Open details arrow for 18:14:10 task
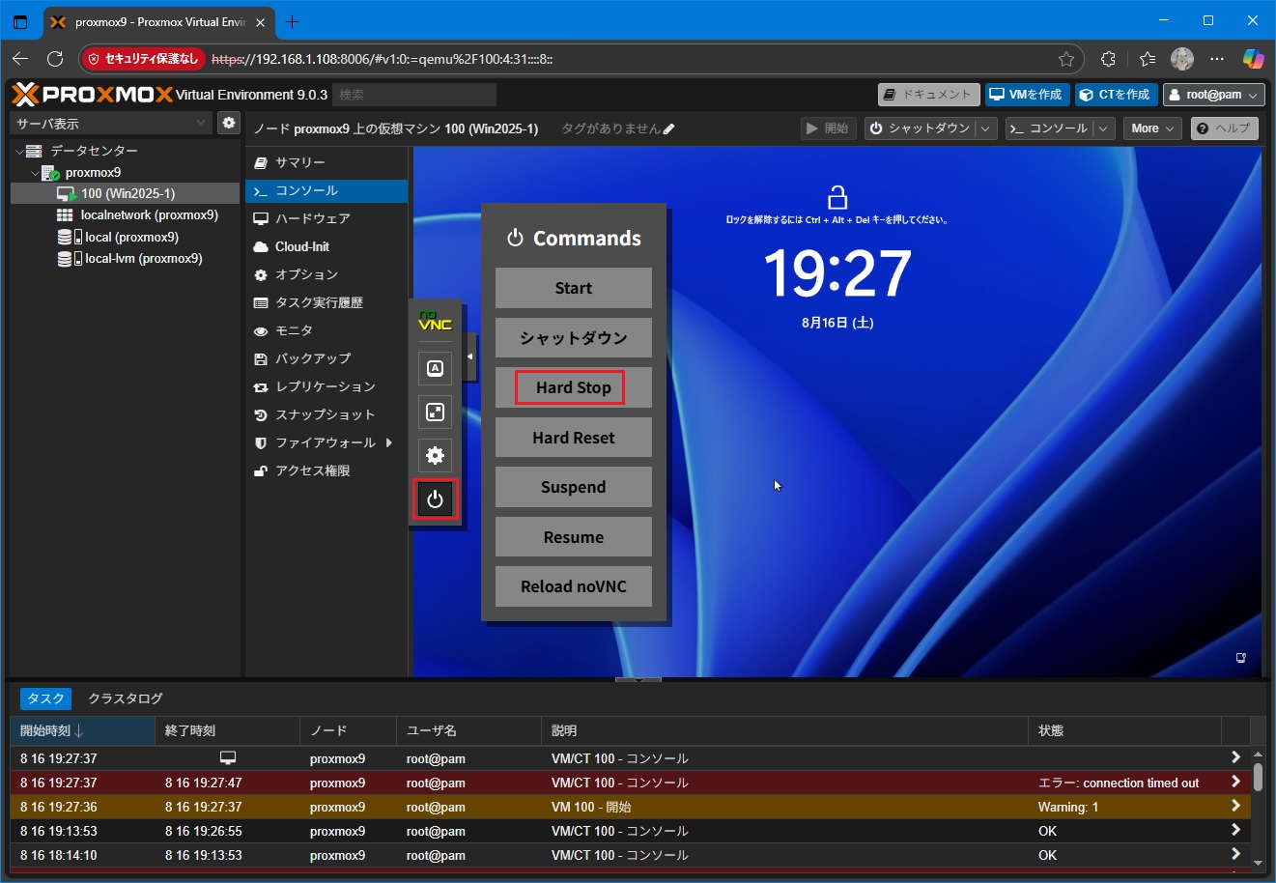The image size is (1276, 883). click(1235, 854)
